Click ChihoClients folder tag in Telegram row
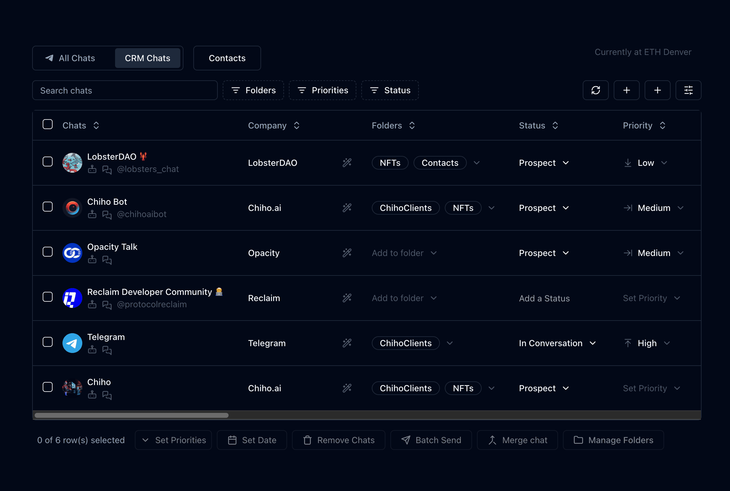This screenshot has width=730, height=491. 406,343
